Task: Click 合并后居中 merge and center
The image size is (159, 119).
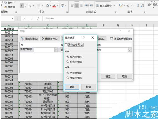Action: [104, 6]
